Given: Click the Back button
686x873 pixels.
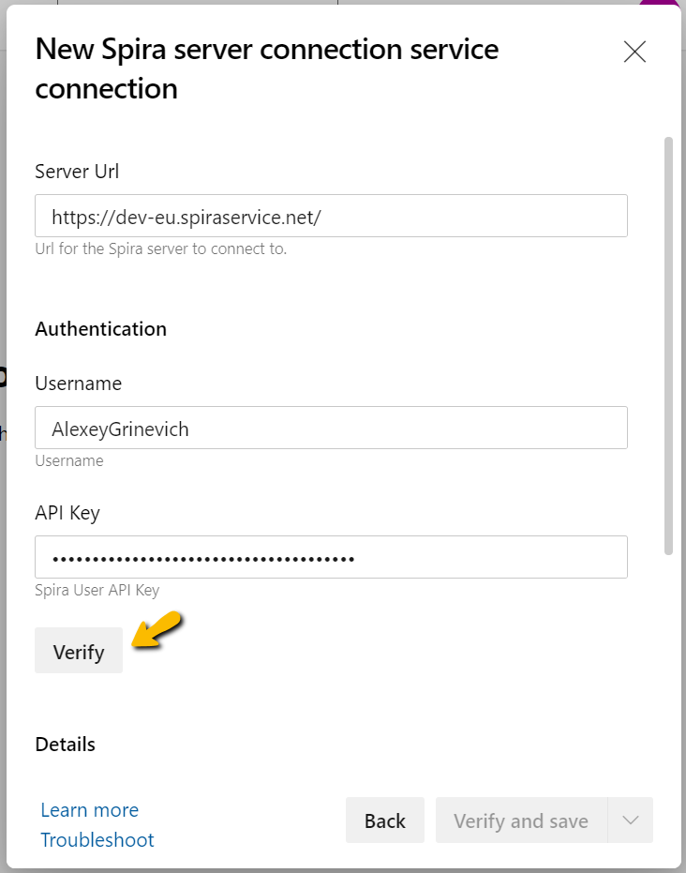Looking at the screenshot, I should click(x=385, y=820).
